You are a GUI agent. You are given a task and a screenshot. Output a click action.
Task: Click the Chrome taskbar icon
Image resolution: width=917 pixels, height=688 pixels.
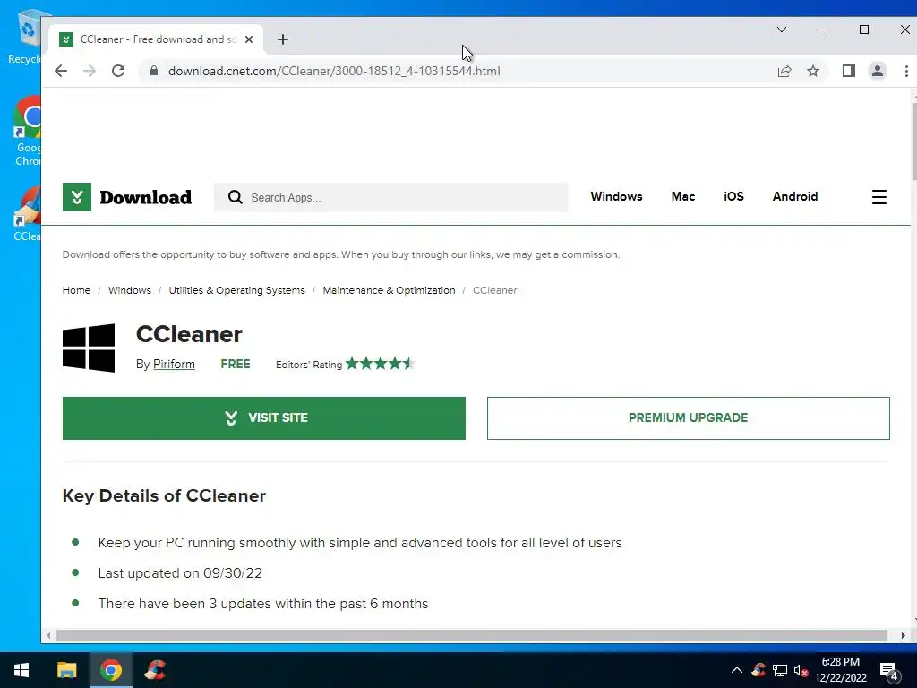click(x=110, y=670)
